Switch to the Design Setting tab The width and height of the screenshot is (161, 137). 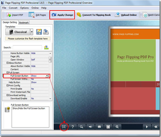(10, 22)
